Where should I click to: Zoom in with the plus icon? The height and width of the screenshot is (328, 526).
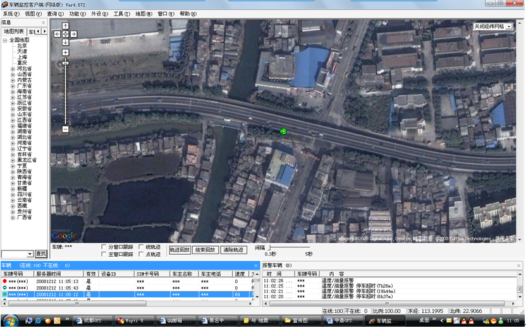click(65, 52)
